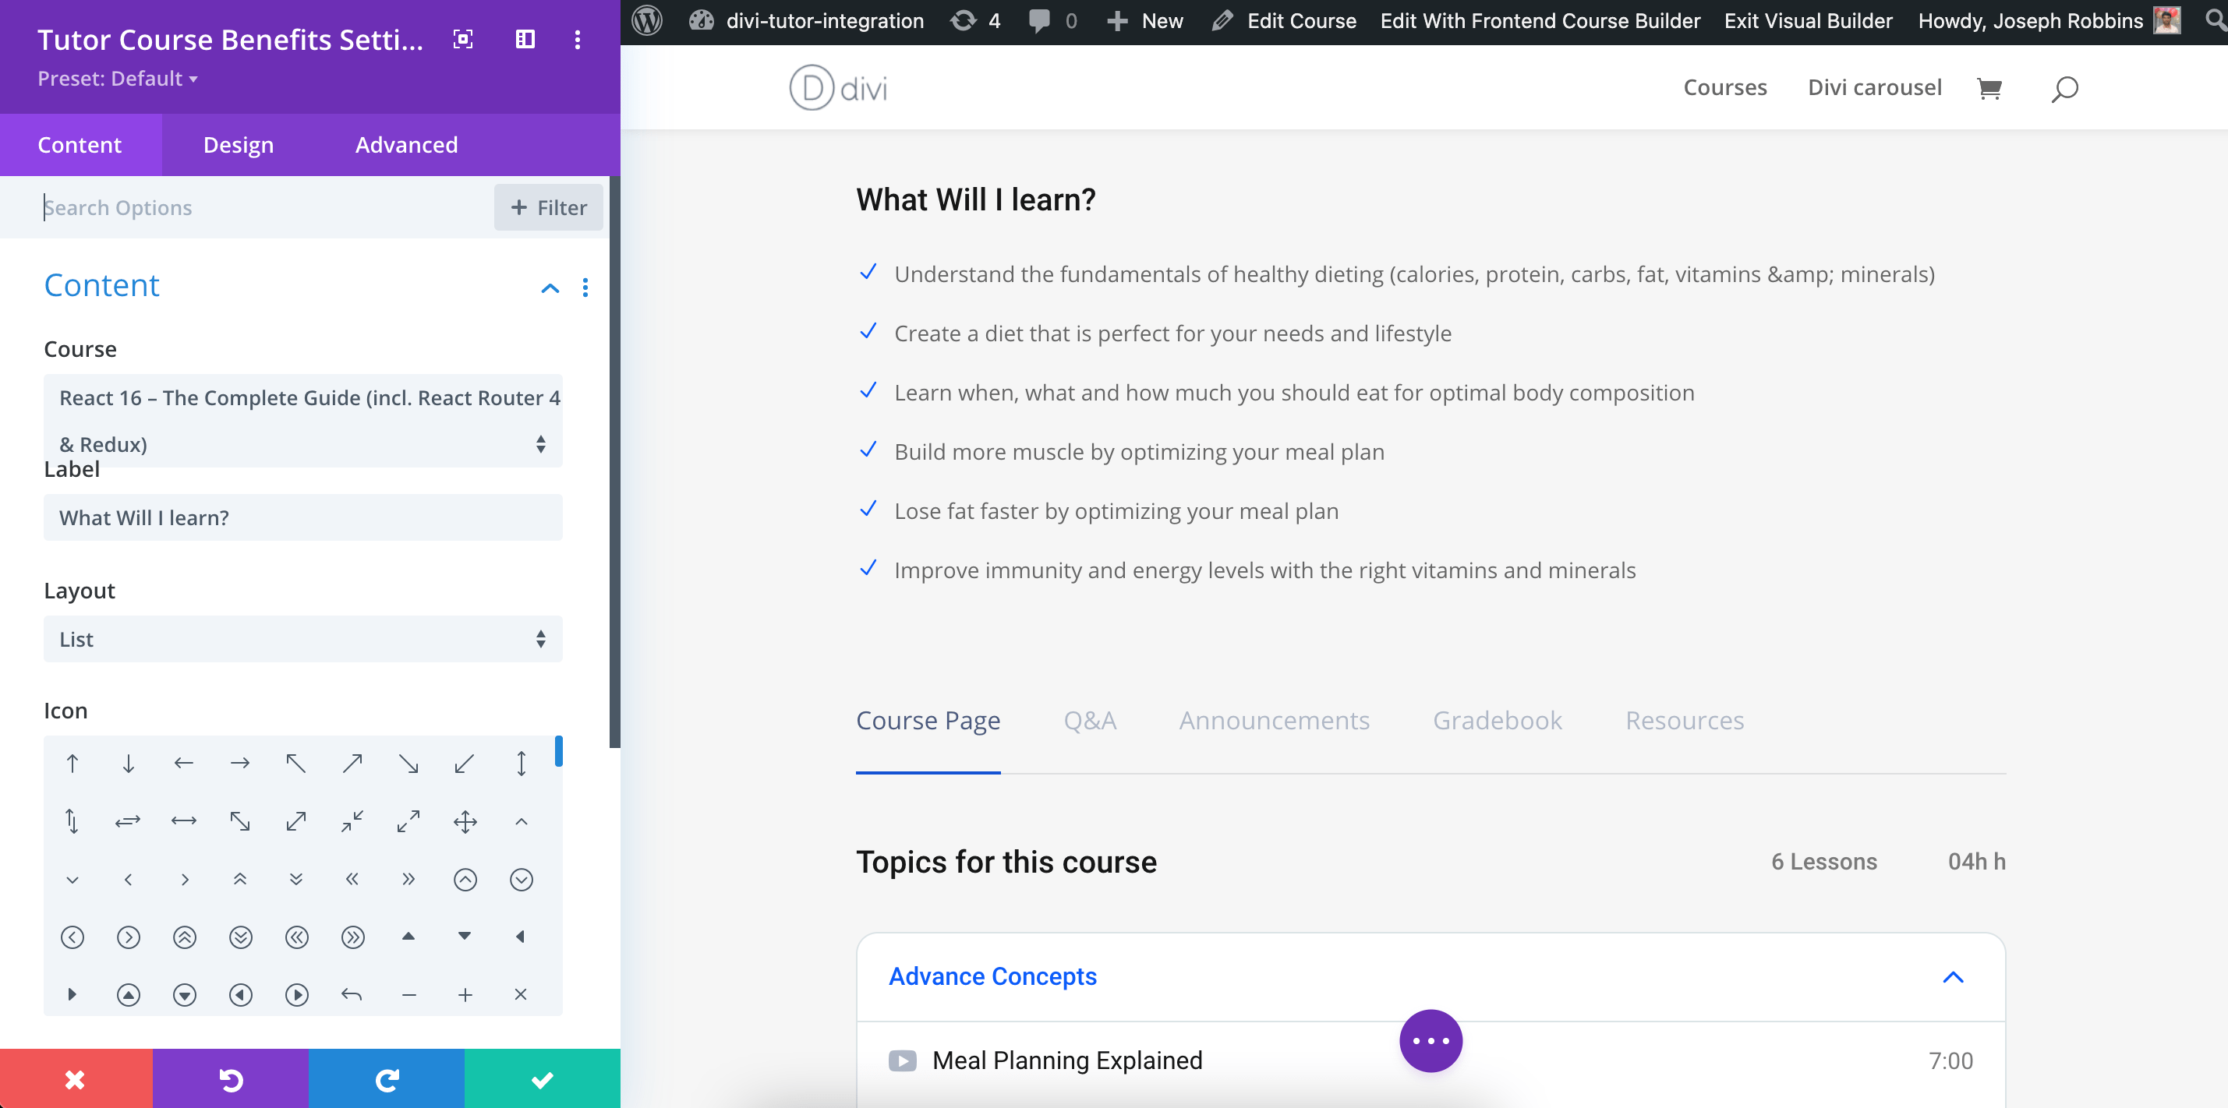Screen dimensions: 2228x1108
Task: Click the Filter button
Action: (547, 207)
